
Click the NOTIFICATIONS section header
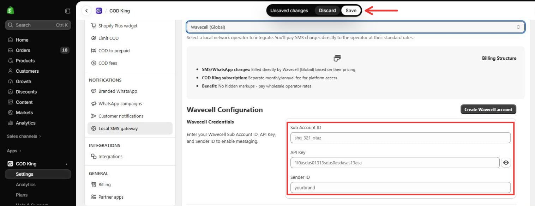click(x=105, y=80)
